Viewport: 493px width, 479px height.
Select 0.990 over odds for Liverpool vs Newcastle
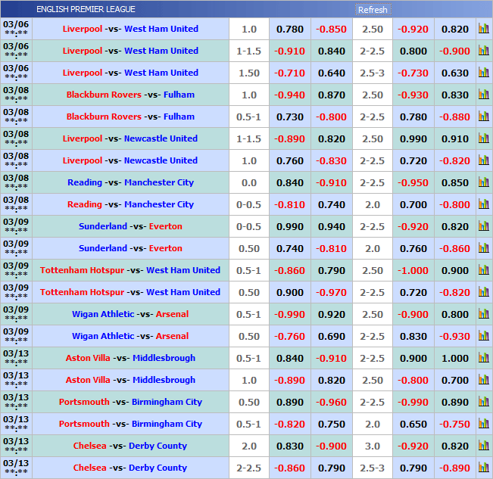tap(413, 138)
